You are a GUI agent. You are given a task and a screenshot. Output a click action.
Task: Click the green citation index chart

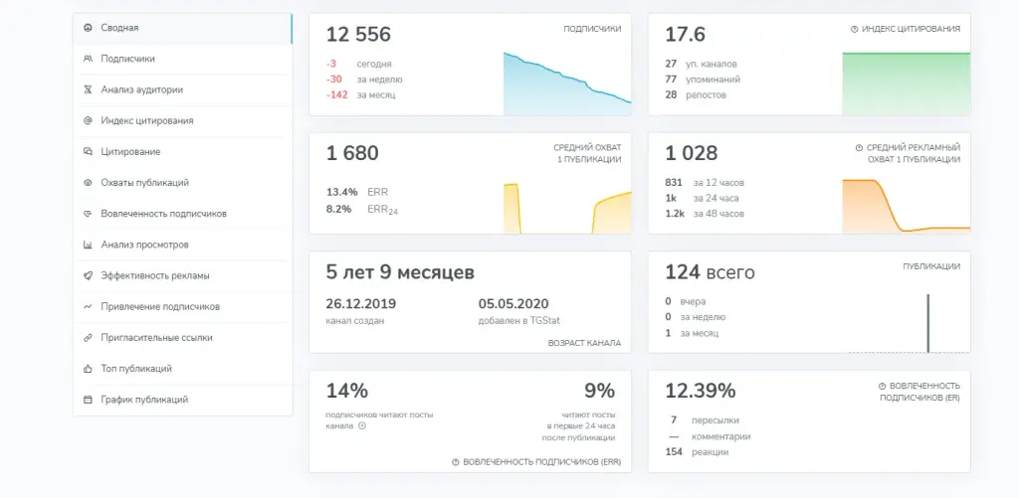coord(906,83)
